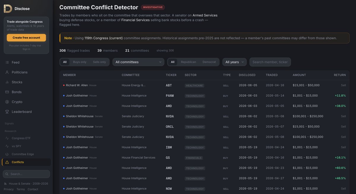The width and height of the screenshot is (356, 194).
Task: Open the All years dropdown
Action: (x=234, y=62)
